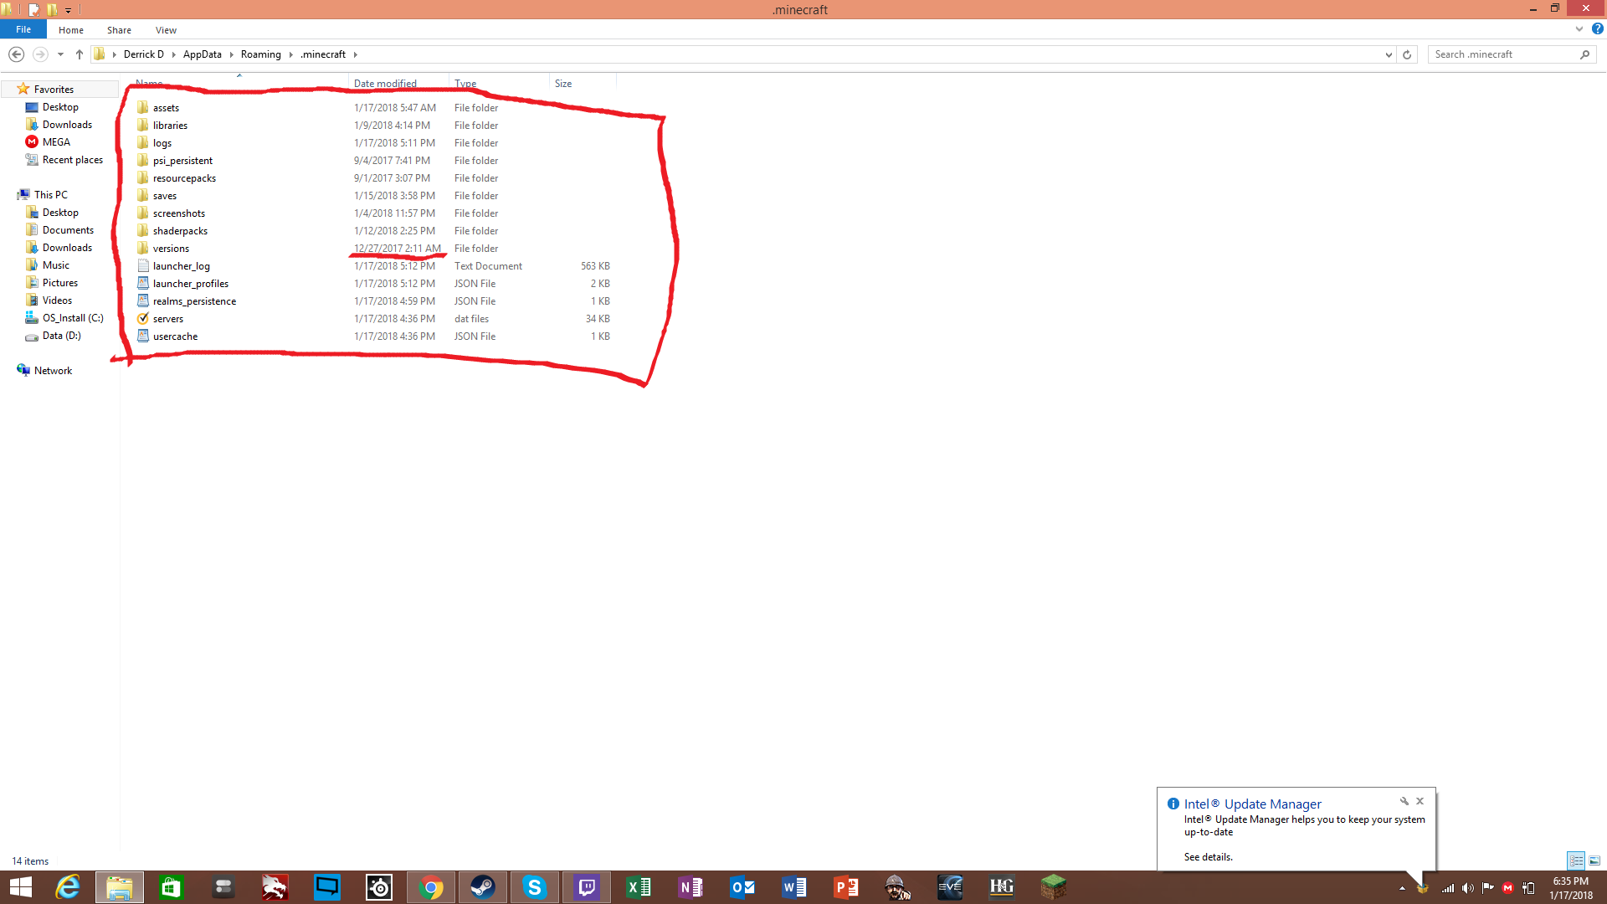Select the logs folder icon
Image resolution: width=1607 pixels, height=904 pixels.
pos(143,143)
